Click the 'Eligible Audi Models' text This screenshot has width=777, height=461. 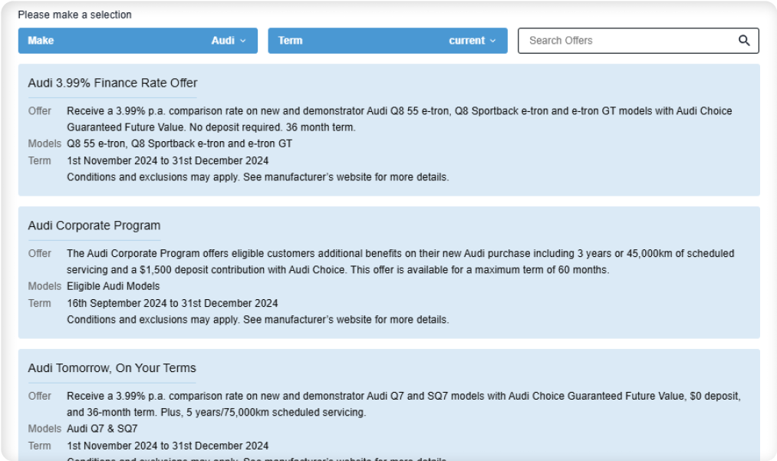(x=114, y=287)
